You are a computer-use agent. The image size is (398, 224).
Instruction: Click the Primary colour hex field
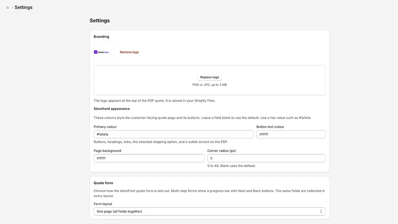(173, 134)
